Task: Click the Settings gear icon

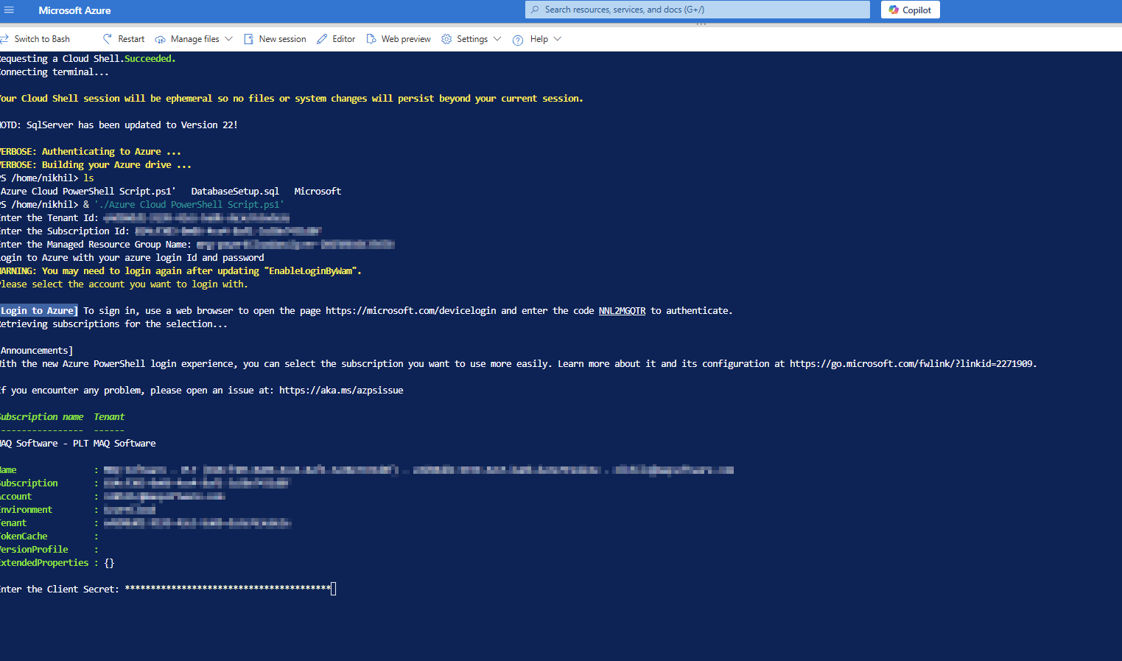Action: [x=446, y=39]
